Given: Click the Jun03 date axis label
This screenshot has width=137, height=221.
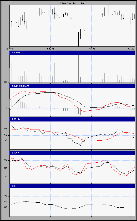Looking at the screenshot, I should (x=91, y=49).
